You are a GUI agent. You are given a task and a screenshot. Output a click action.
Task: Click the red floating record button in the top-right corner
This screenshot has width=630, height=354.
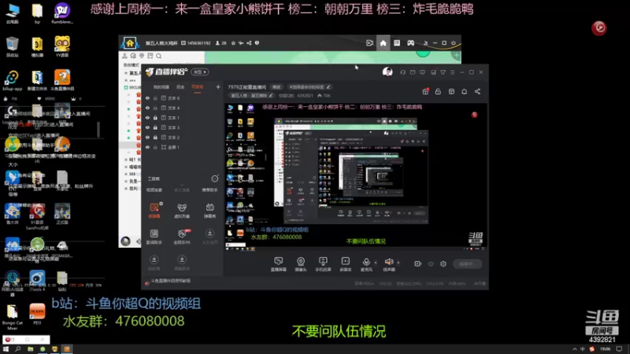pyautogui.click(x=599, y=28)
